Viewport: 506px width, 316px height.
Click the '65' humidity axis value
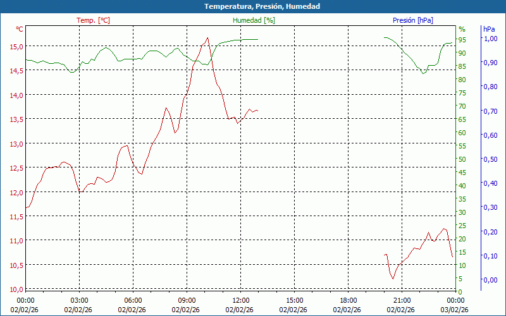[x=462, y=119]
